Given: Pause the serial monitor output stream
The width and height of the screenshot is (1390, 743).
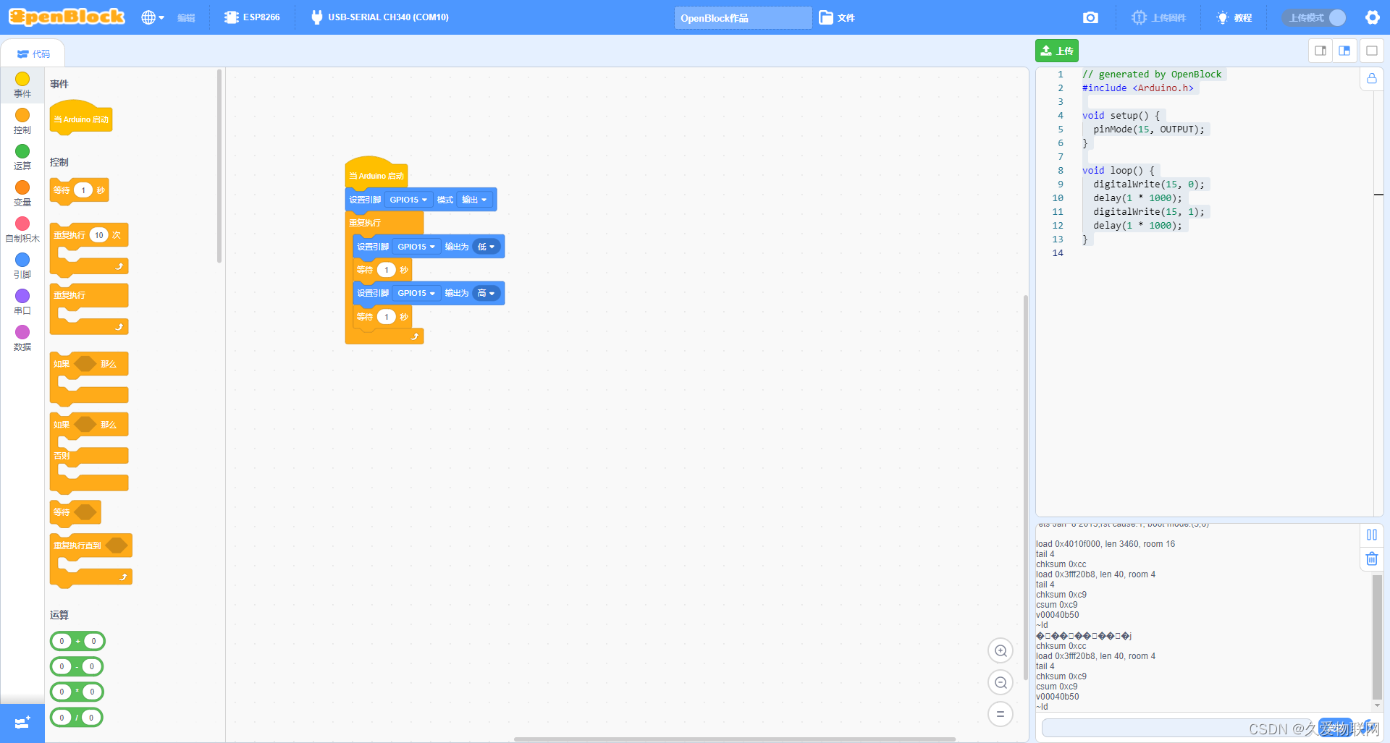Looking at the screenshot, I should click(1372, 535).
